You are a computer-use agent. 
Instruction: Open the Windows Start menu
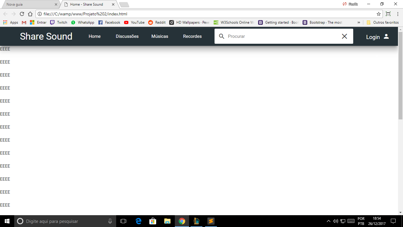(x=7, y=221)
